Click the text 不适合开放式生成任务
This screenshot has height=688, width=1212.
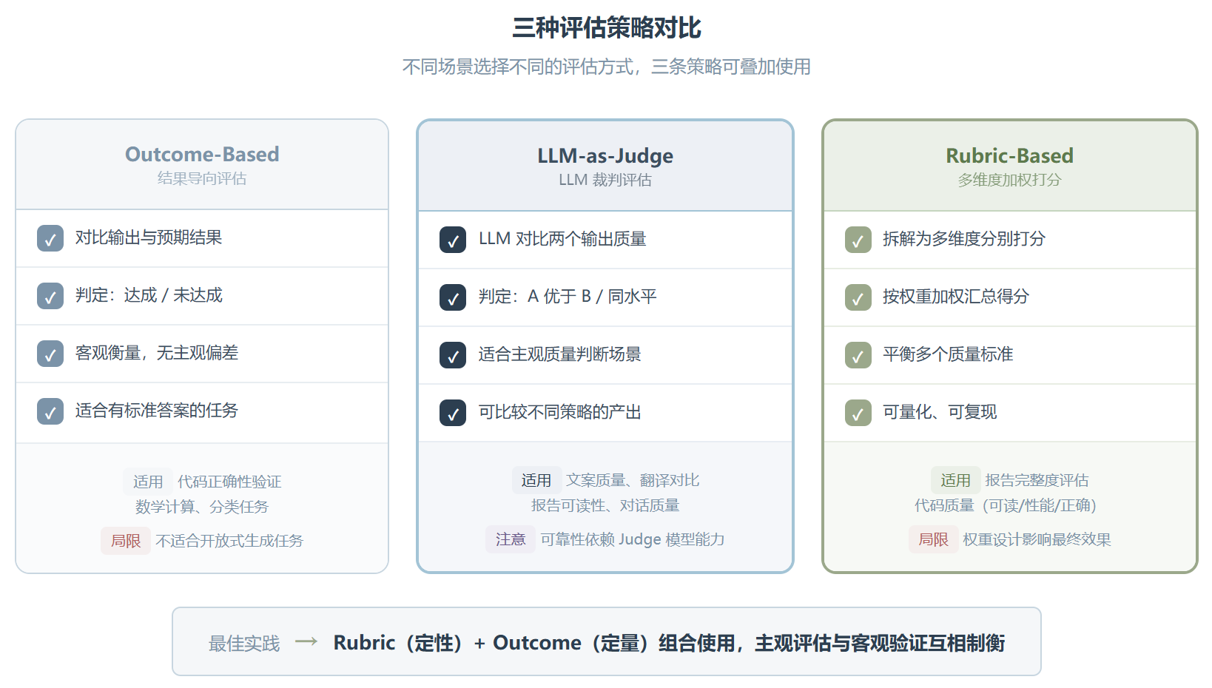tap(229, 541)
